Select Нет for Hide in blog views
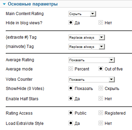This screenshot has height=130, width=132. 101,23
